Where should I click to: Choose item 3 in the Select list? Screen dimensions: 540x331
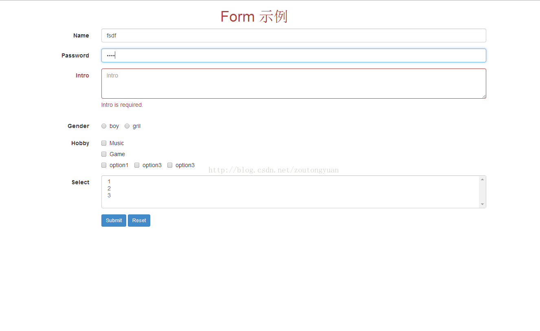[109, 195]
